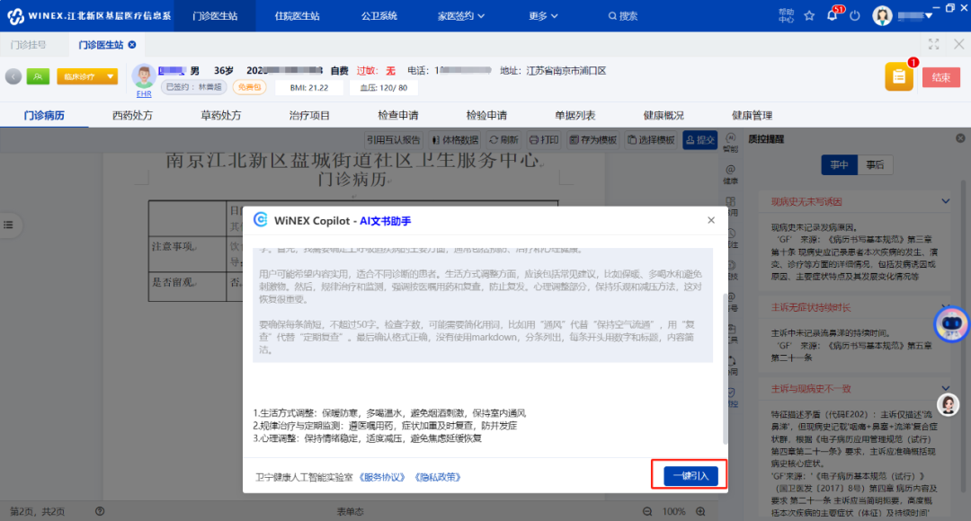
Task: Select the 事中 toggle
Action: [839, 164]
